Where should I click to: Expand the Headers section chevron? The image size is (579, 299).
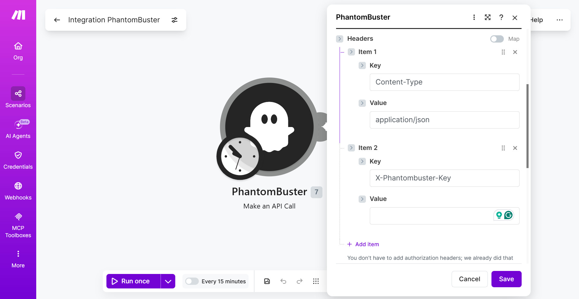(x=340, y=39)
